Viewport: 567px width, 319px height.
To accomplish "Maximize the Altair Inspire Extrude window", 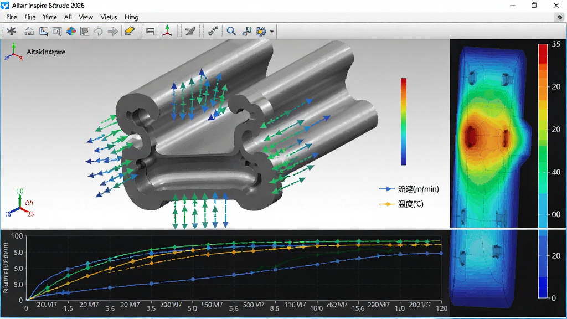I will (534, 6).
